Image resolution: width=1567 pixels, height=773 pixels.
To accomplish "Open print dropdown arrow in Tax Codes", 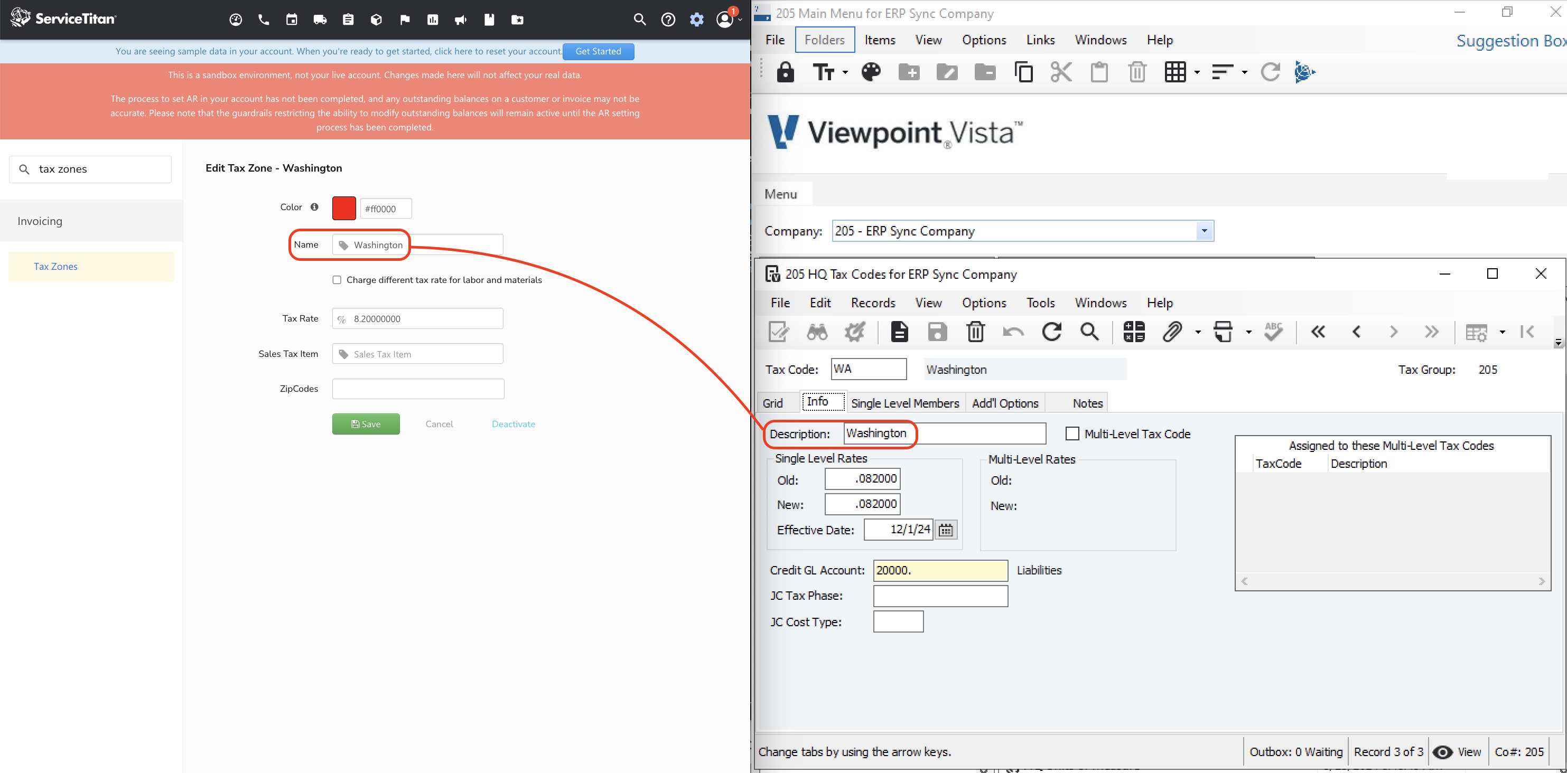I will pos(1249,332).
